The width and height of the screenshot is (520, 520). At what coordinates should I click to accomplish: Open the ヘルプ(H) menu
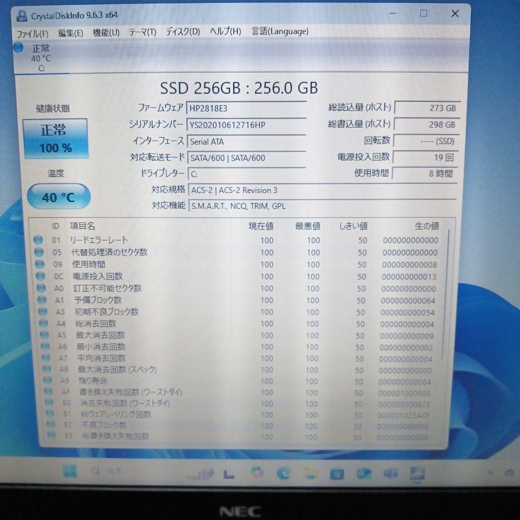tap(224, 32)
